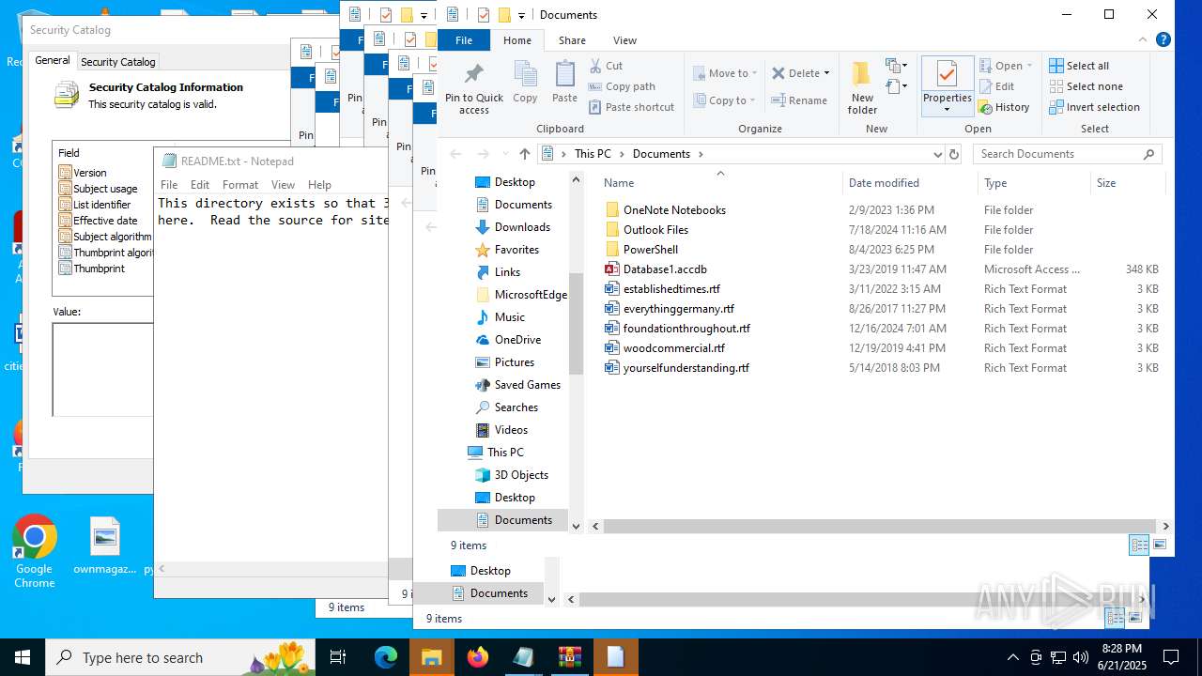1202x676 pixels.
Task: Click the Cut scissors icon
Action: (595, 66)
